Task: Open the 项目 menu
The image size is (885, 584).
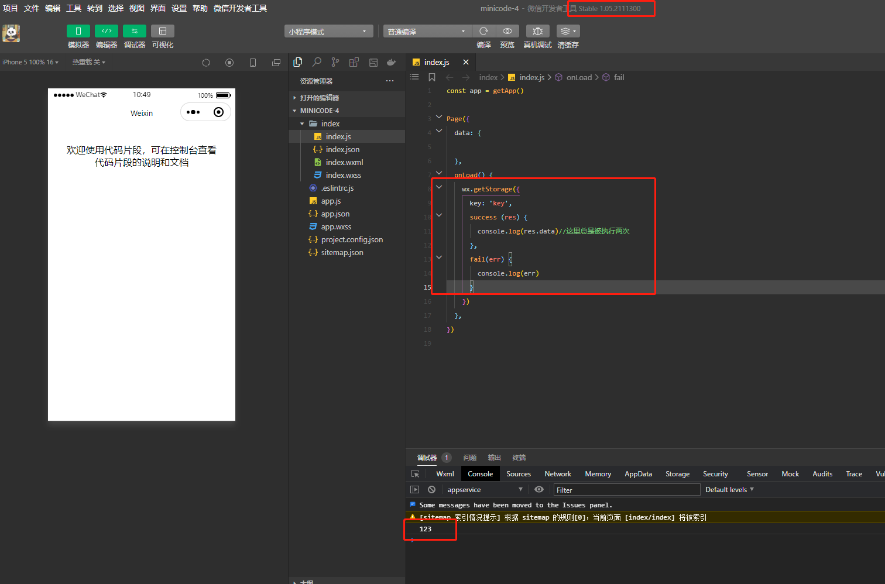Action: pos(11,8)
